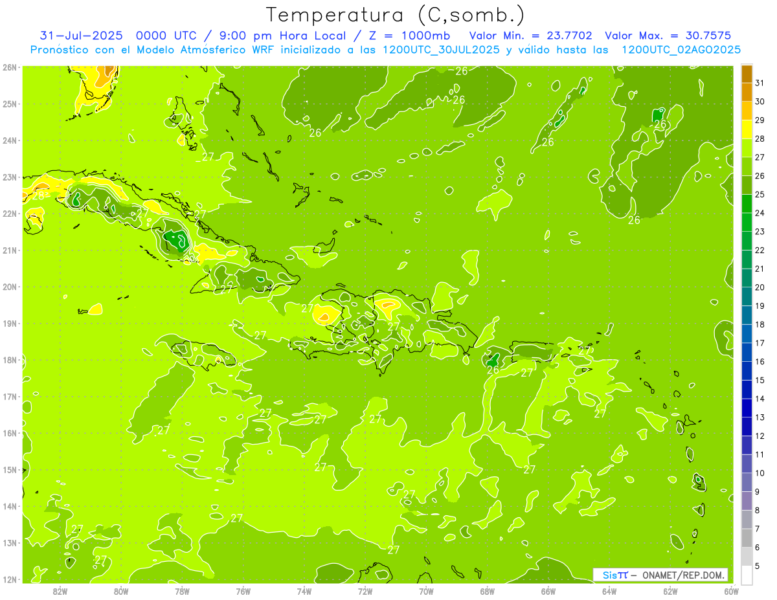This screenshot has width=777, height=600.
Task: Click the '68W' longitude axis label
Action: (x=488, y=591)
